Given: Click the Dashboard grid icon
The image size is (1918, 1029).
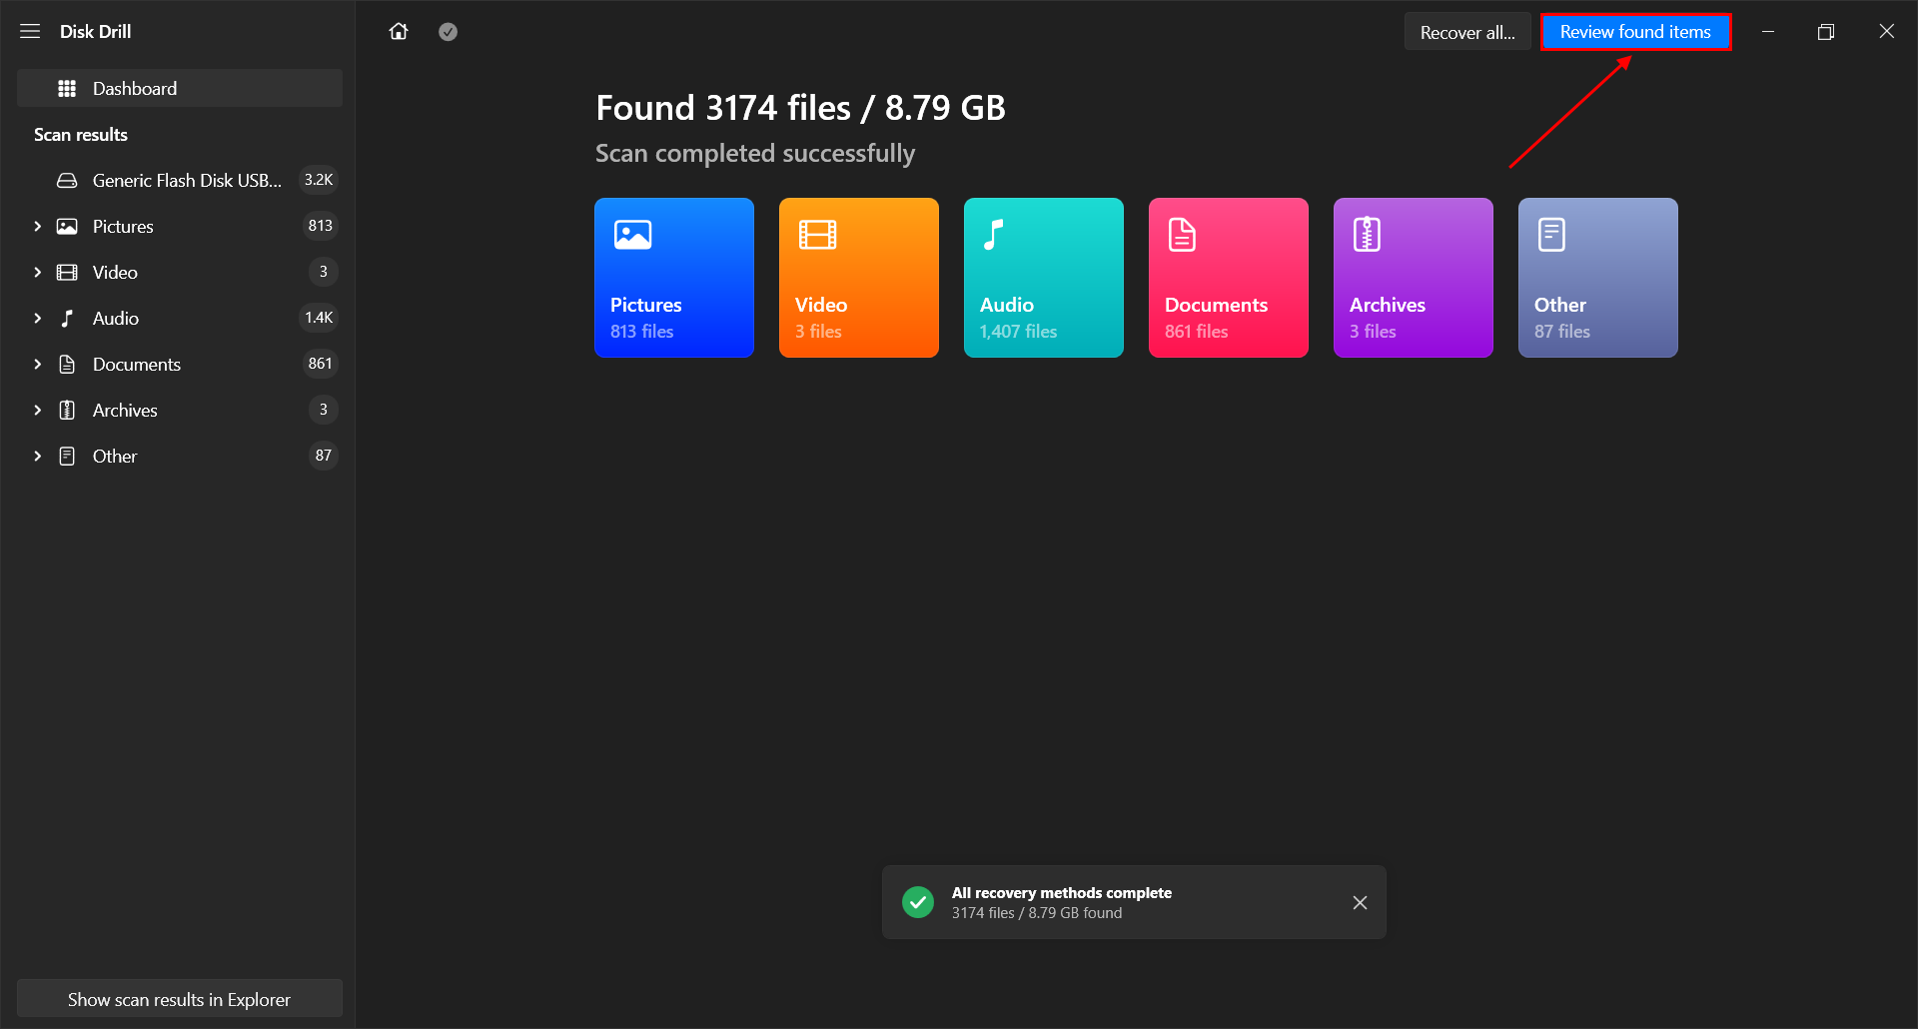Looking at the screenshot, I should (x=67, y=88).
